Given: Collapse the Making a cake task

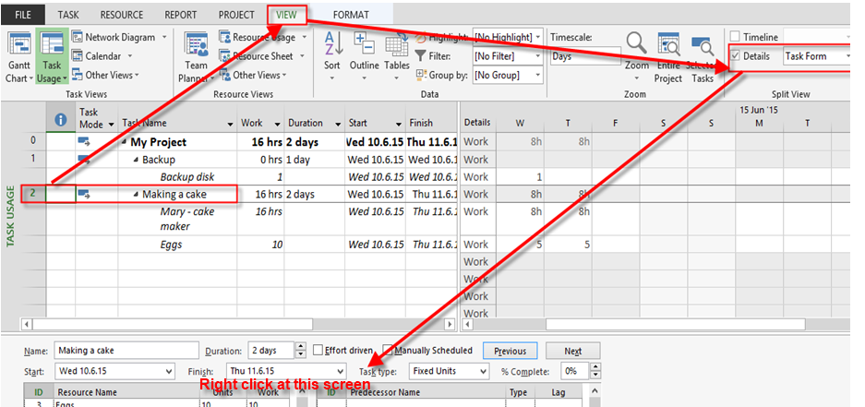Looking at the screenshot, I should coord(136,195).
